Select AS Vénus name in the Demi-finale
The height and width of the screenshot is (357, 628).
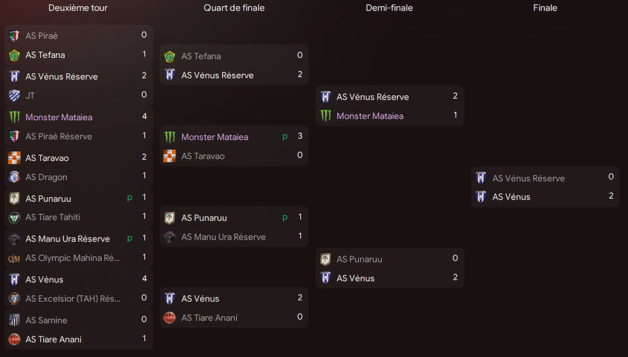coord(355,278)
